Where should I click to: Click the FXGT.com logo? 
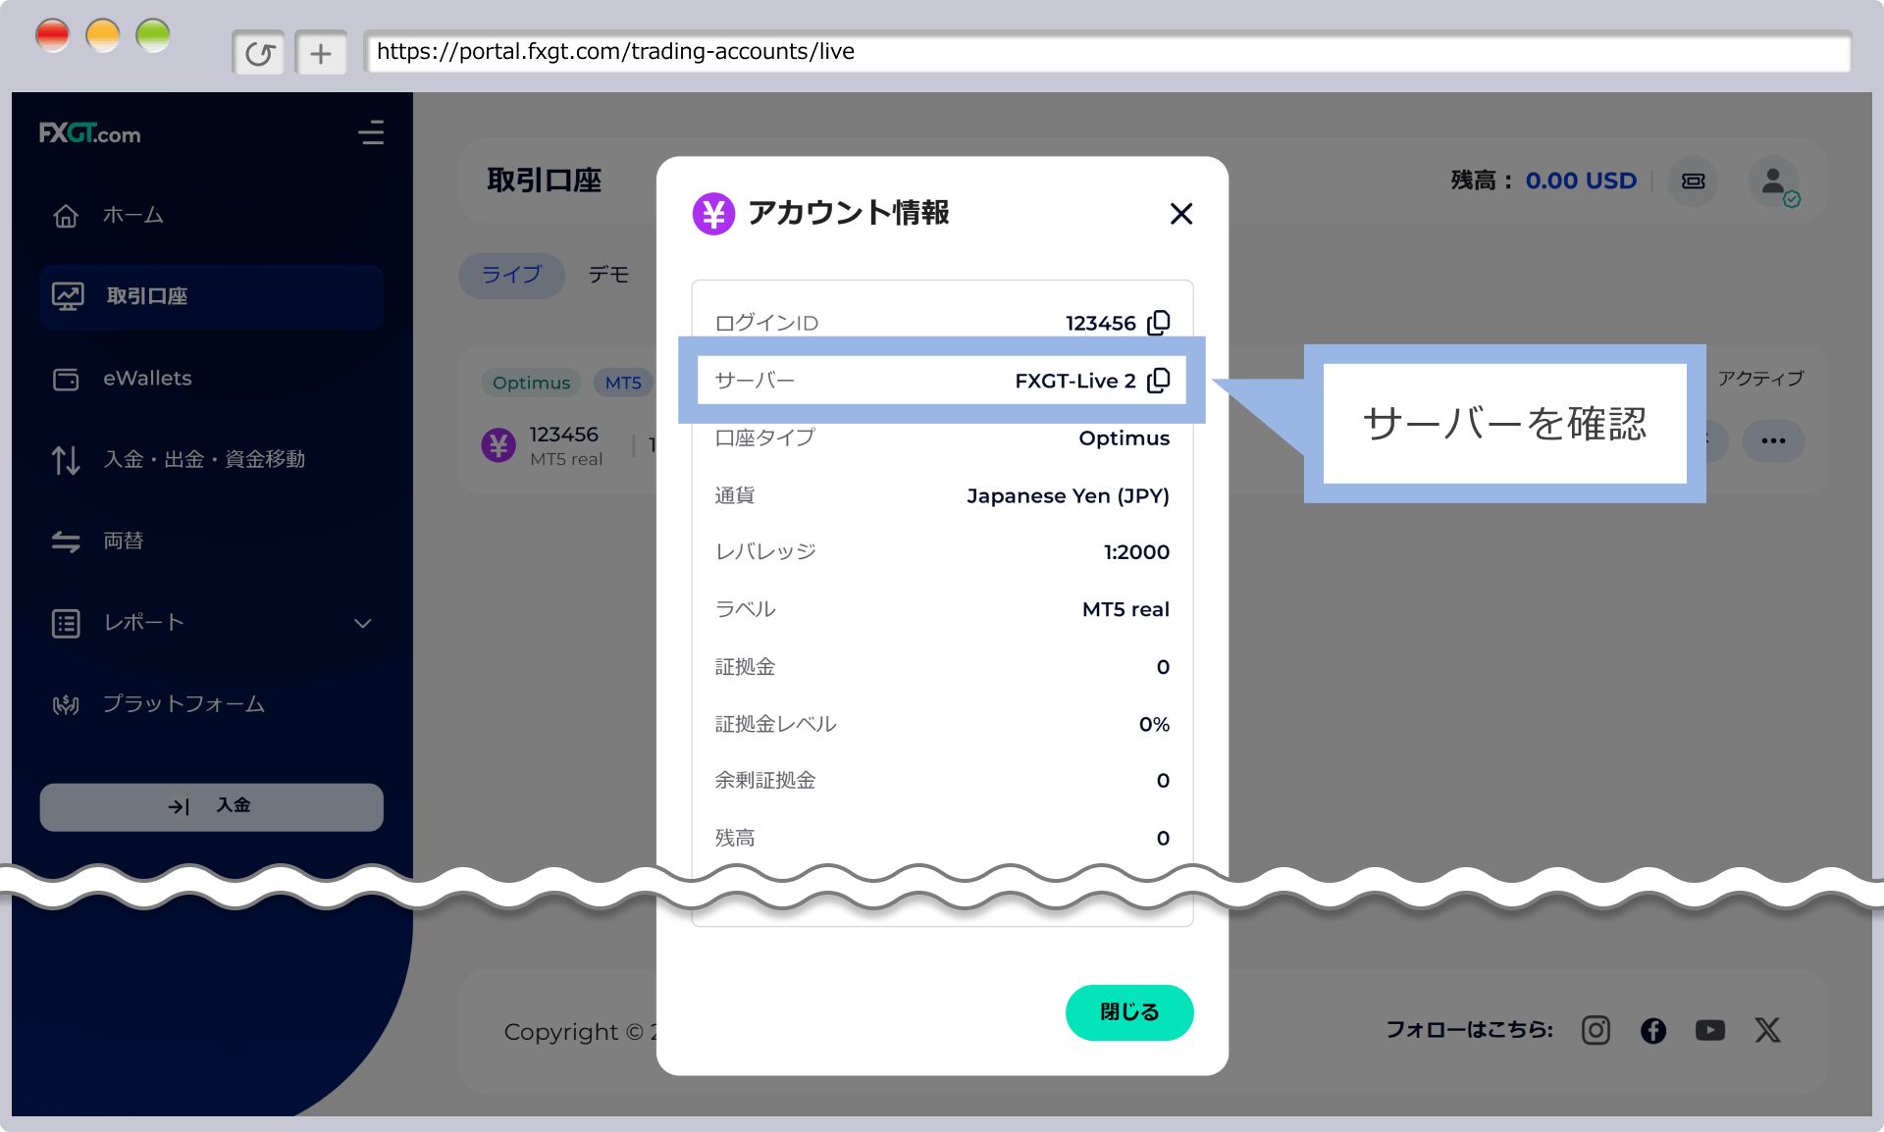(89, 133)
